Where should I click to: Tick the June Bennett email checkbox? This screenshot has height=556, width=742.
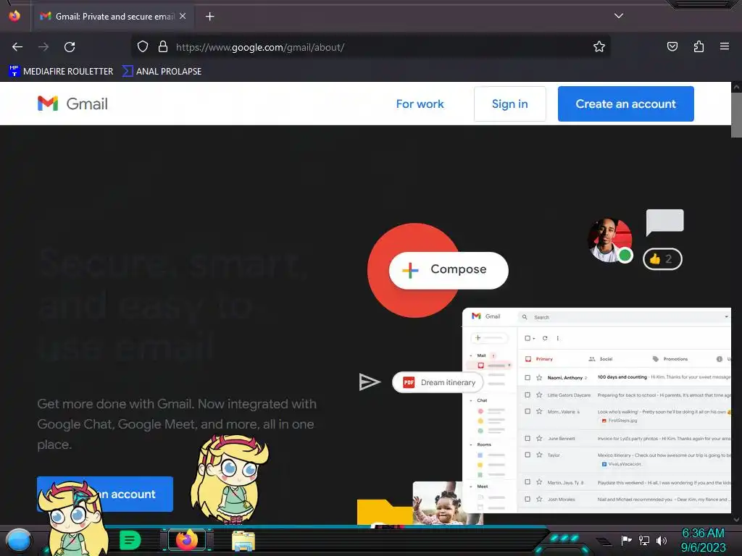click(x=528, y=438)
